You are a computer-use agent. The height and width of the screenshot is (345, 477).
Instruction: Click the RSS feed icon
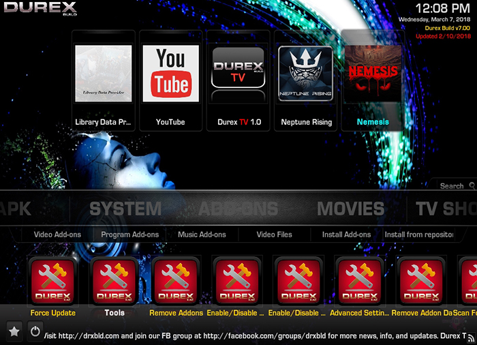point(472,338)
